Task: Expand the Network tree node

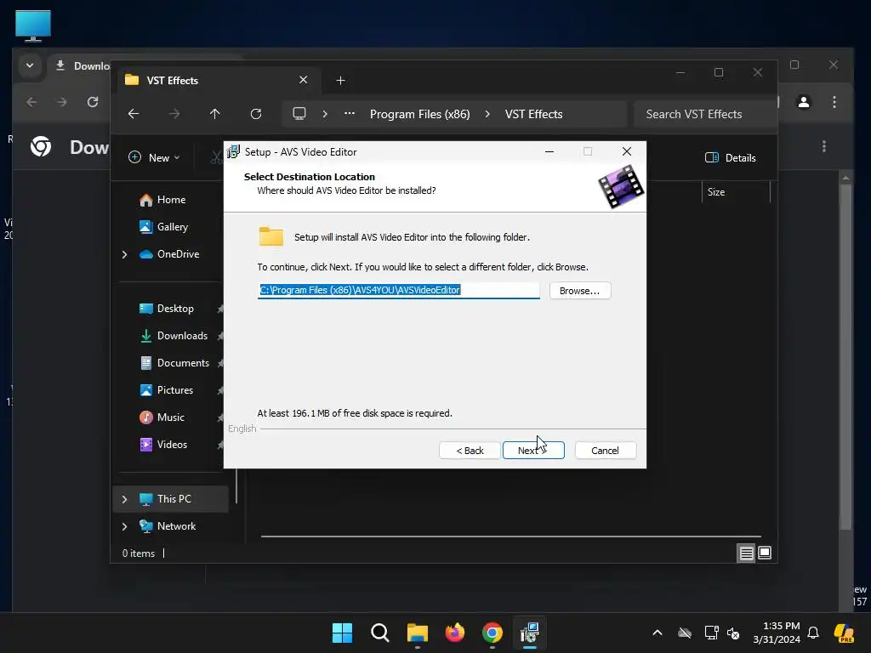Action: 124,526
